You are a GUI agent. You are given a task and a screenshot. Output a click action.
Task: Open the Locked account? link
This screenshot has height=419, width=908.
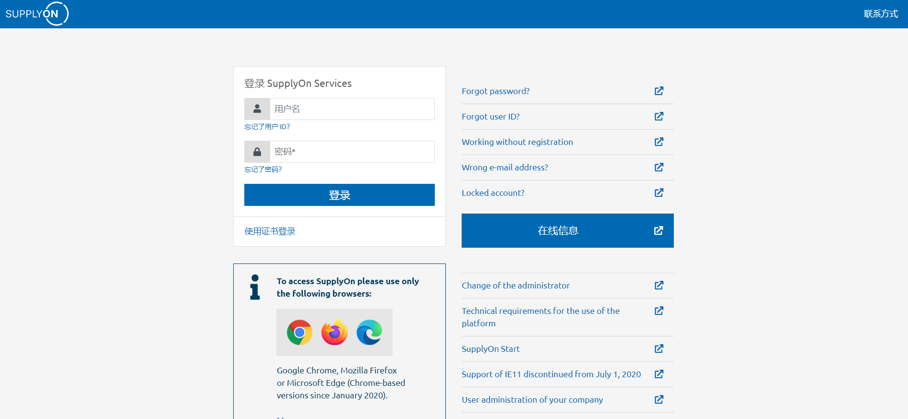point(493,193)
